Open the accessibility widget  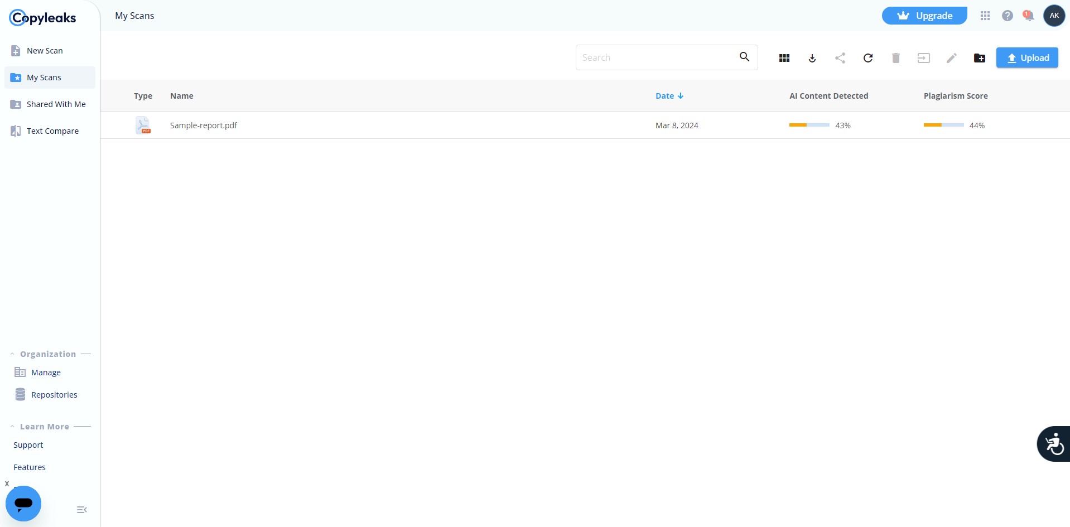1054,444
